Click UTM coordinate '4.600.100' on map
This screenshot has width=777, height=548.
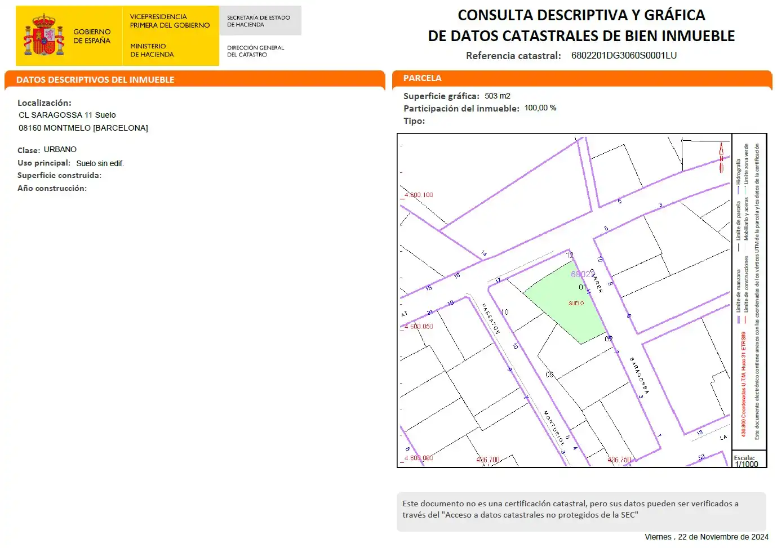tap(418, 195)
